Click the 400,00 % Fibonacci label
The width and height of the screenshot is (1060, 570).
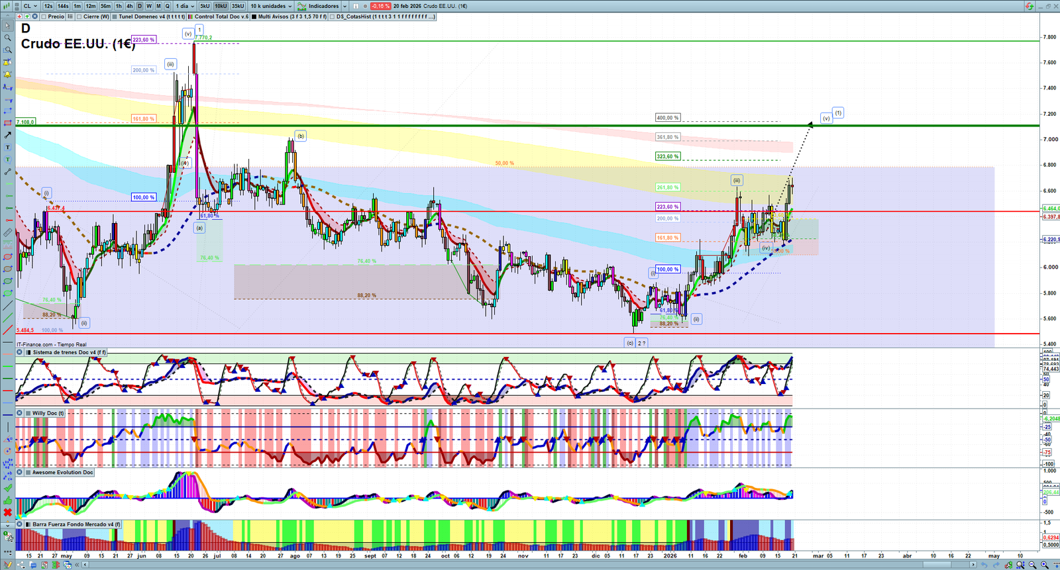668,118
